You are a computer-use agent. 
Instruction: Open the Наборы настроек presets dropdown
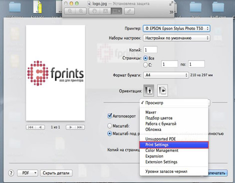click(x=176, y=38)
